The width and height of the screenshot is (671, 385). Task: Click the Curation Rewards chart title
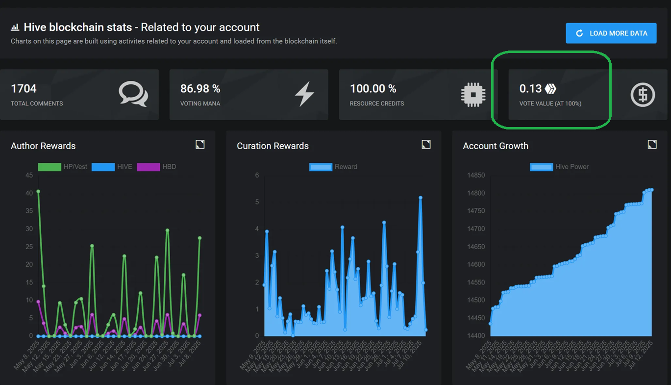click(273, 146)
